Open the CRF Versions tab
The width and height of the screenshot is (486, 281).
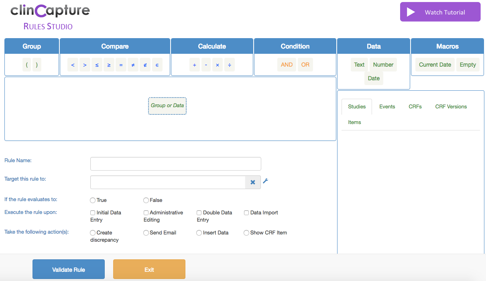[x=451, y=107]
